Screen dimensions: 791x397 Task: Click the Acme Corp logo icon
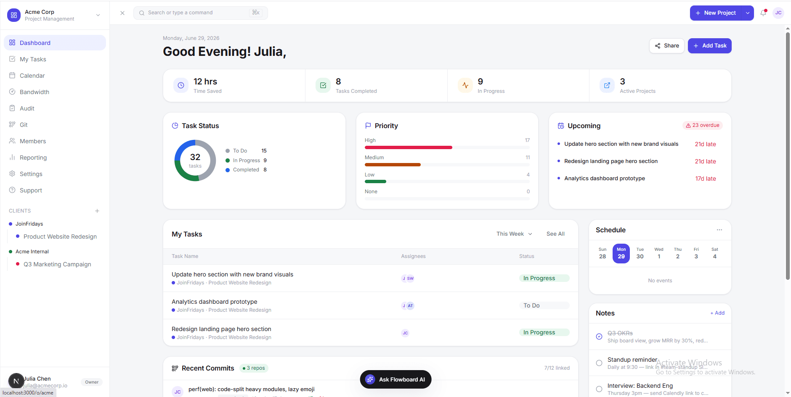coord(14,15)
